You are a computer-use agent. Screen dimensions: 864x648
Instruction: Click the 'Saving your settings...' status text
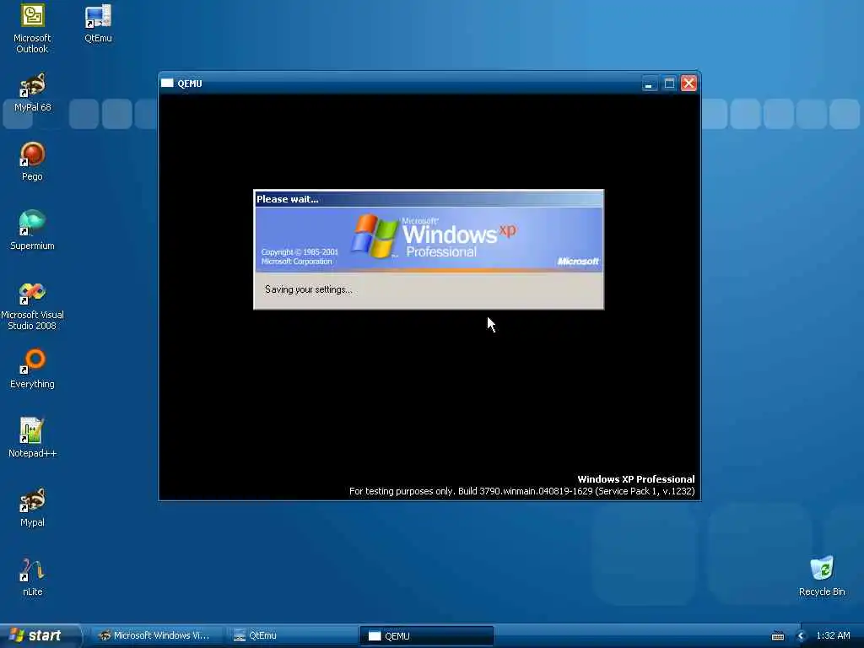[x=308, y=289]
